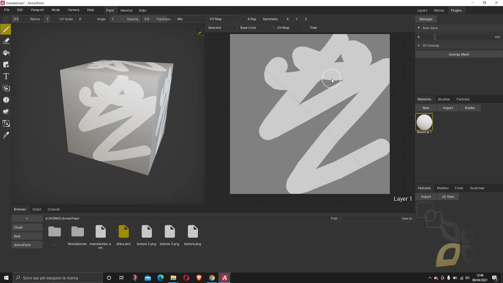Open Microsoft Edge from taskbar

(x=160, y=278)
